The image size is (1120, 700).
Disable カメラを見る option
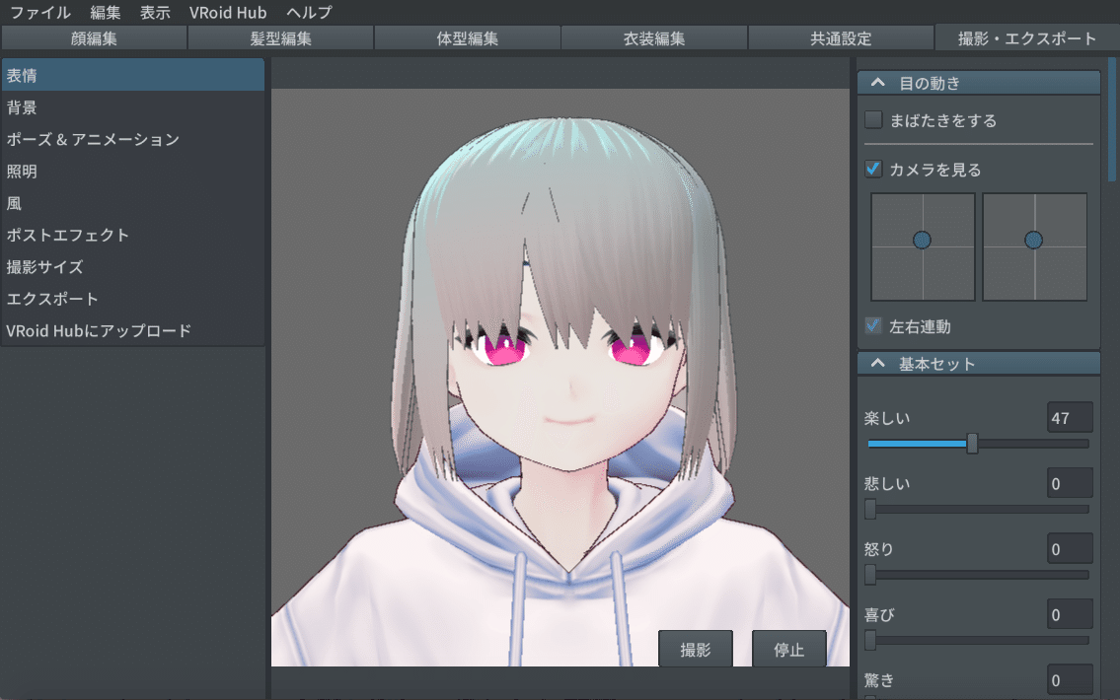pyautogui.click(x=872, y=169)
